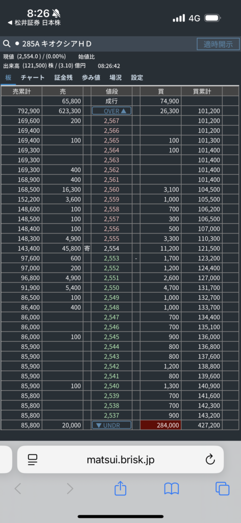
Task: Click the 適時開示 button
Action: pos(218,44)
